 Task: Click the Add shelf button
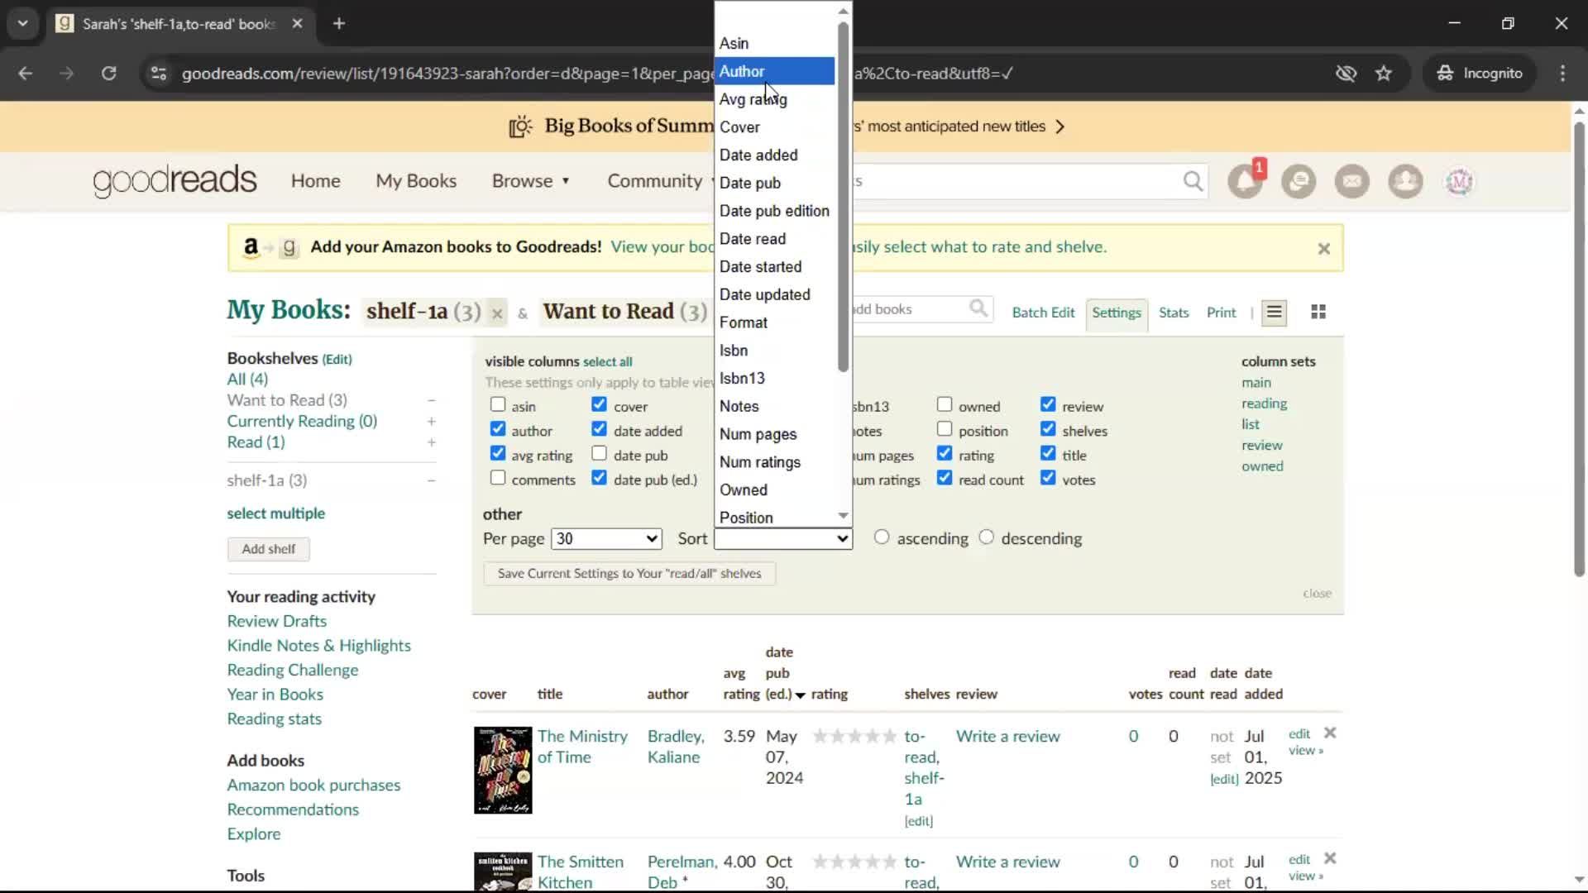(x=268, y=549)
